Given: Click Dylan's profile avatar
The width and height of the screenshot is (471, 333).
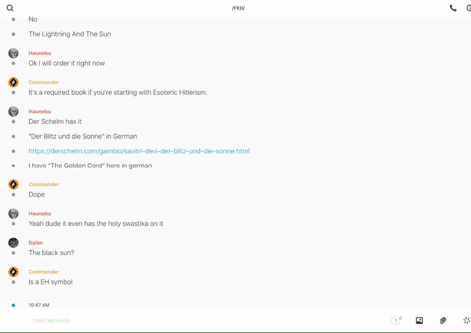Looking at the screenshot, I should [13, 243].
